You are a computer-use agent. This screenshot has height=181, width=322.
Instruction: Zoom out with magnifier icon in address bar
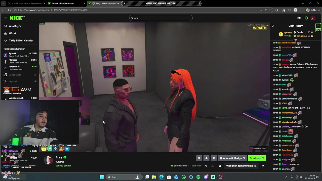261,10
